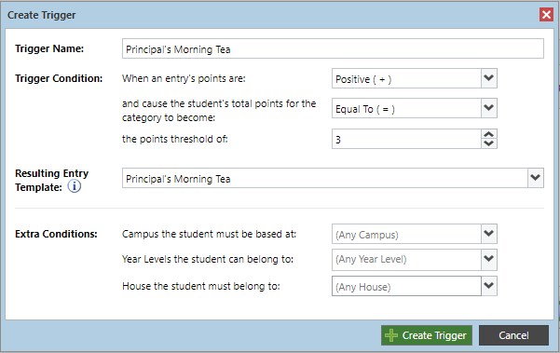Viewport: 560px width, 353px height.
Task: Increase the points threshold with the up arrow
Action: [x=489, y=134]
